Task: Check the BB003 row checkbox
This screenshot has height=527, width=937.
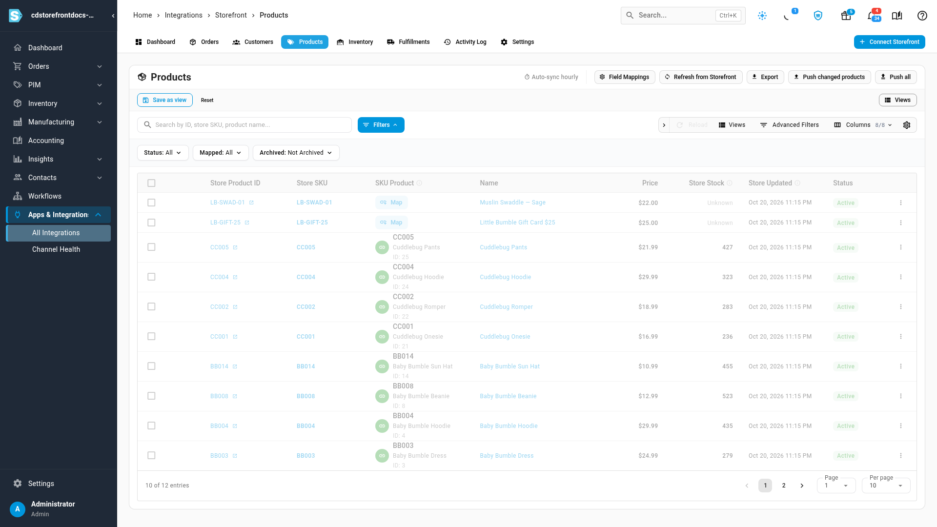Action: point(151,456)
